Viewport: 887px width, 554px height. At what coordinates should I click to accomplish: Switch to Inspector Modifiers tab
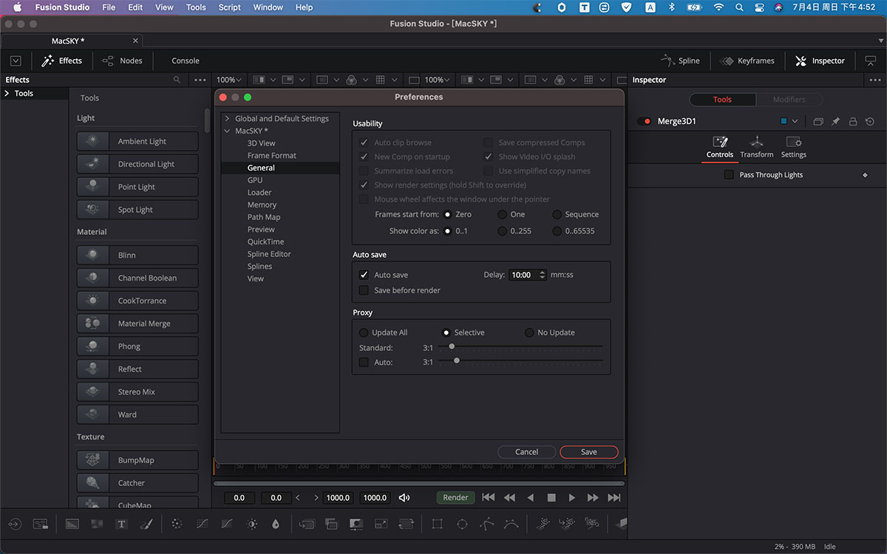pos(789,99)
